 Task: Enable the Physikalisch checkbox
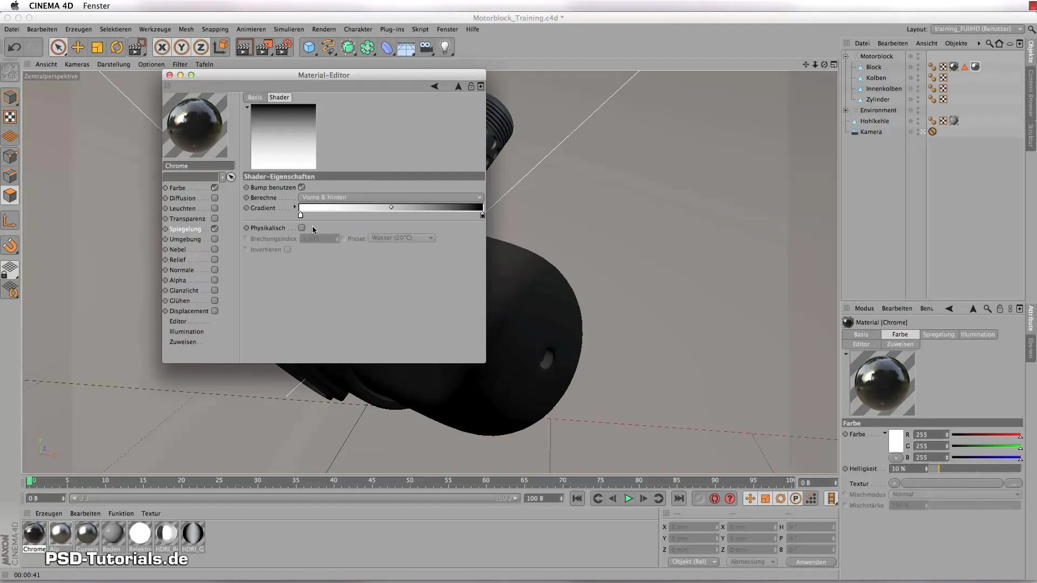(x=302, y=228)
